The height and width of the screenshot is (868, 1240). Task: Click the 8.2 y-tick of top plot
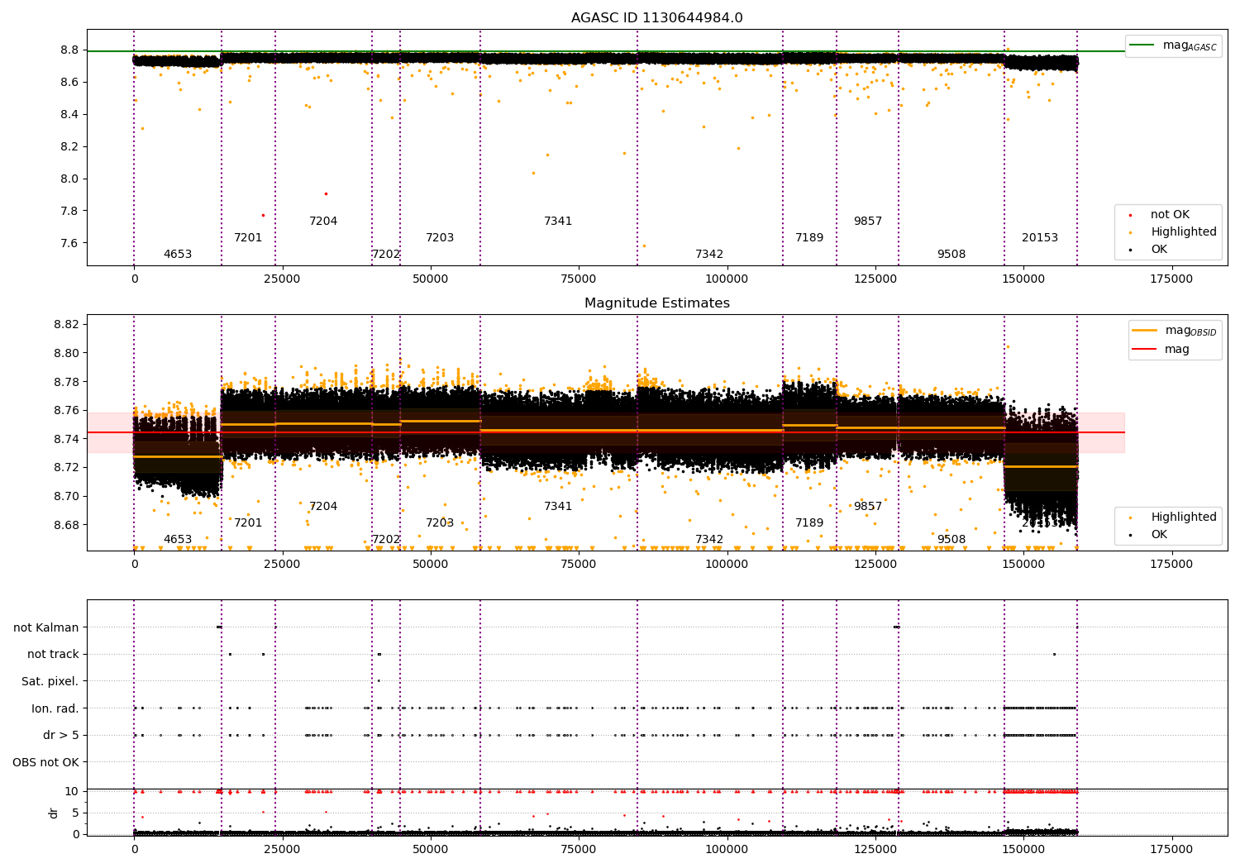(x=69, y=147)
